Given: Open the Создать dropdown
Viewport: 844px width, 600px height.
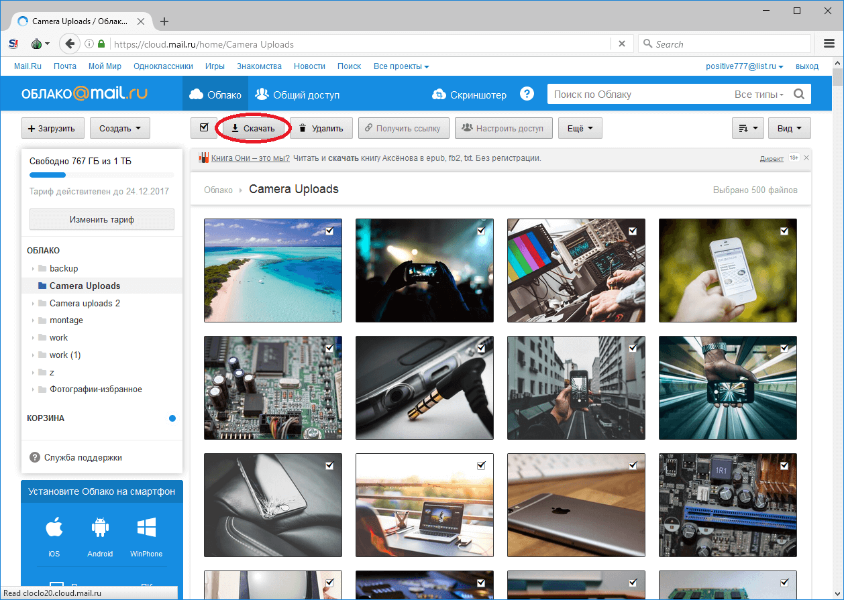Looking at the screenshot, I should tap(120, 128).
